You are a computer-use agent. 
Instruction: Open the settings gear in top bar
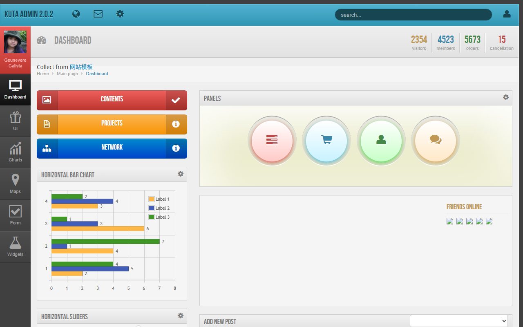[120, 14]
